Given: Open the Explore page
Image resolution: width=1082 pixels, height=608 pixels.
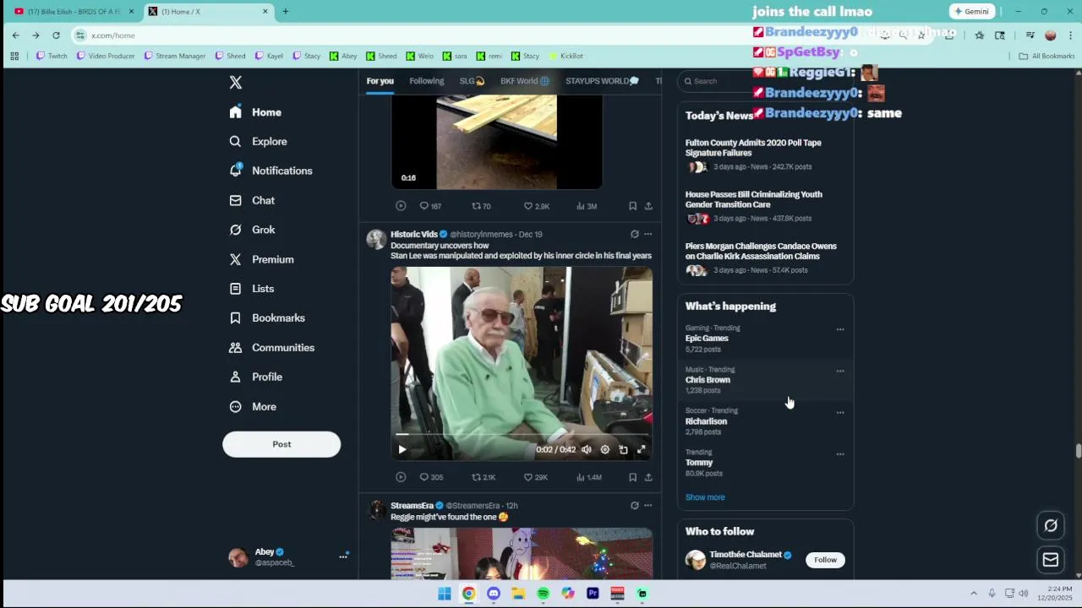Looking at the screenshot, I should click(258, 141).
